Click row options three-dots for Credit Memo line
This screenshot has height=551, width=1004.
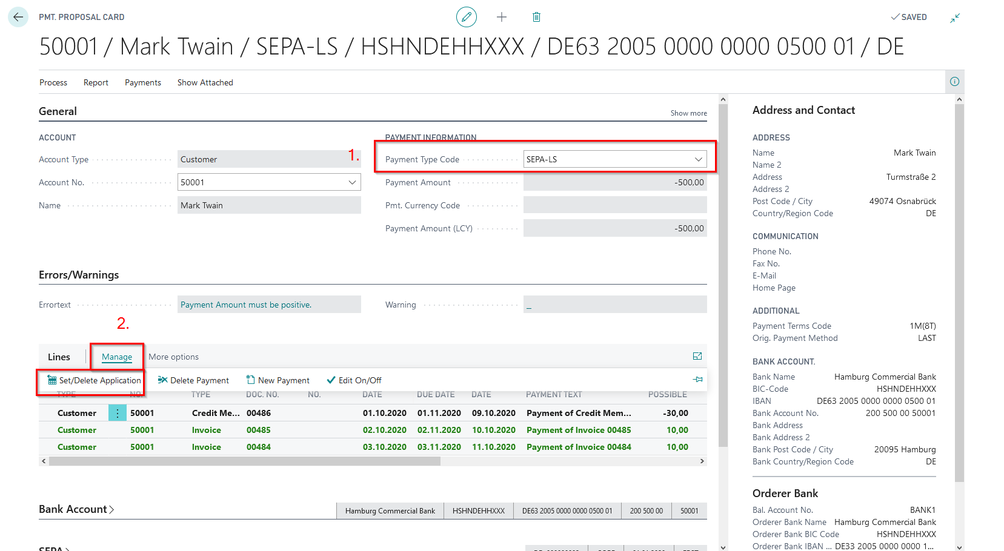117,413
